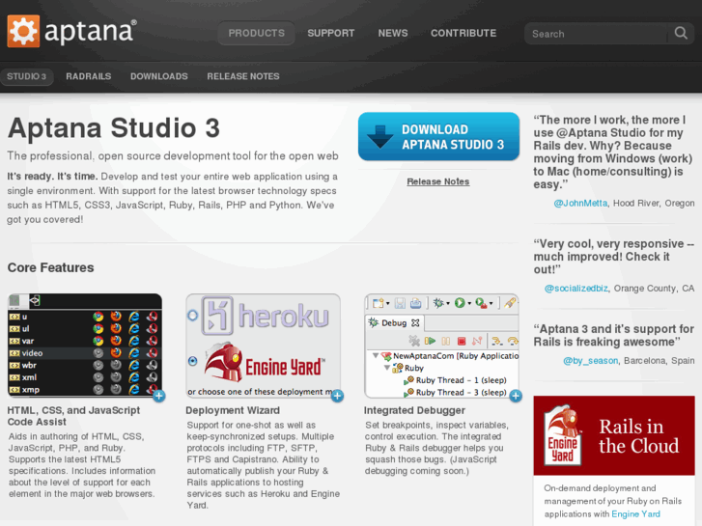Click the red stop icon in Debug view
The width and height of the screenshot is (702, 526).
point(462,341)
